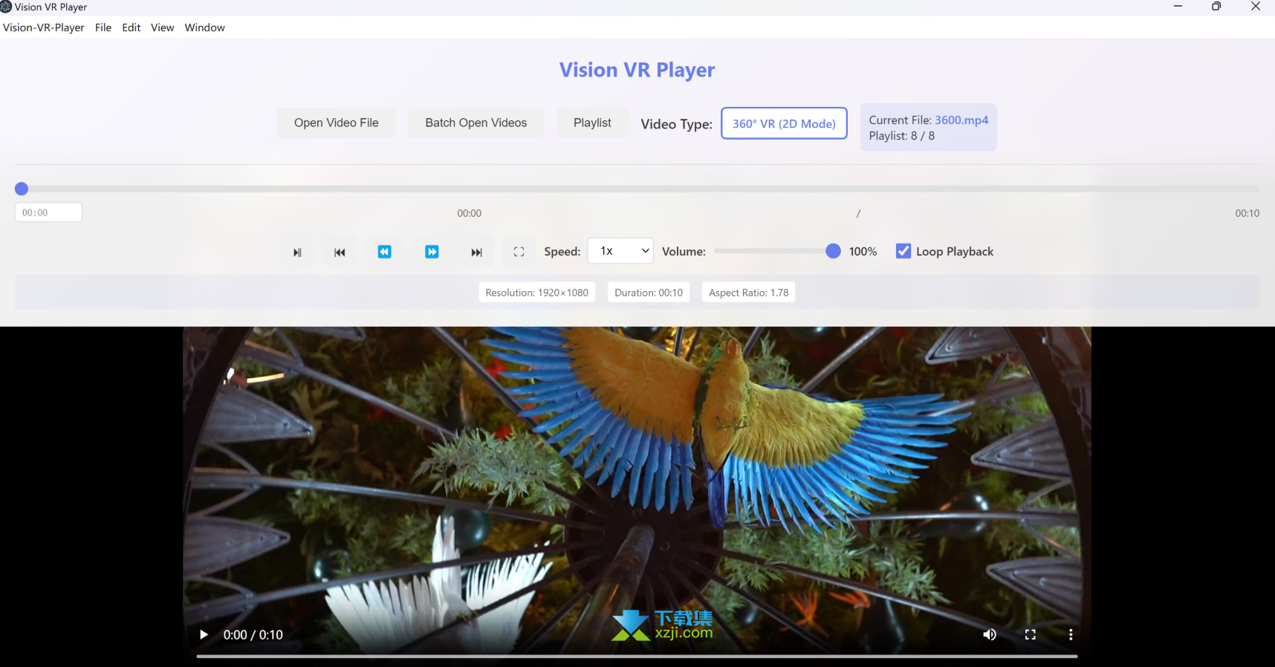Open the Vision-VR-Player menu

(x=44, y=27)
